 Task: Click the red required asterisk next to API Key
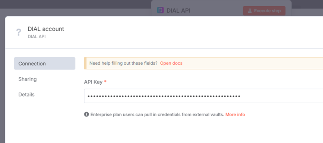[x=105, y=82]
